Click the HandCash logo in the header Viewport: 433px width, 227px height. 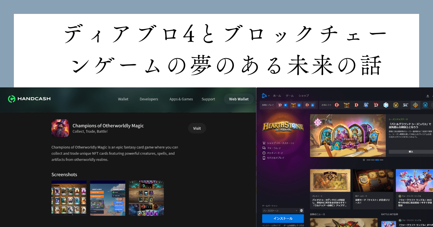click(29, 99)
